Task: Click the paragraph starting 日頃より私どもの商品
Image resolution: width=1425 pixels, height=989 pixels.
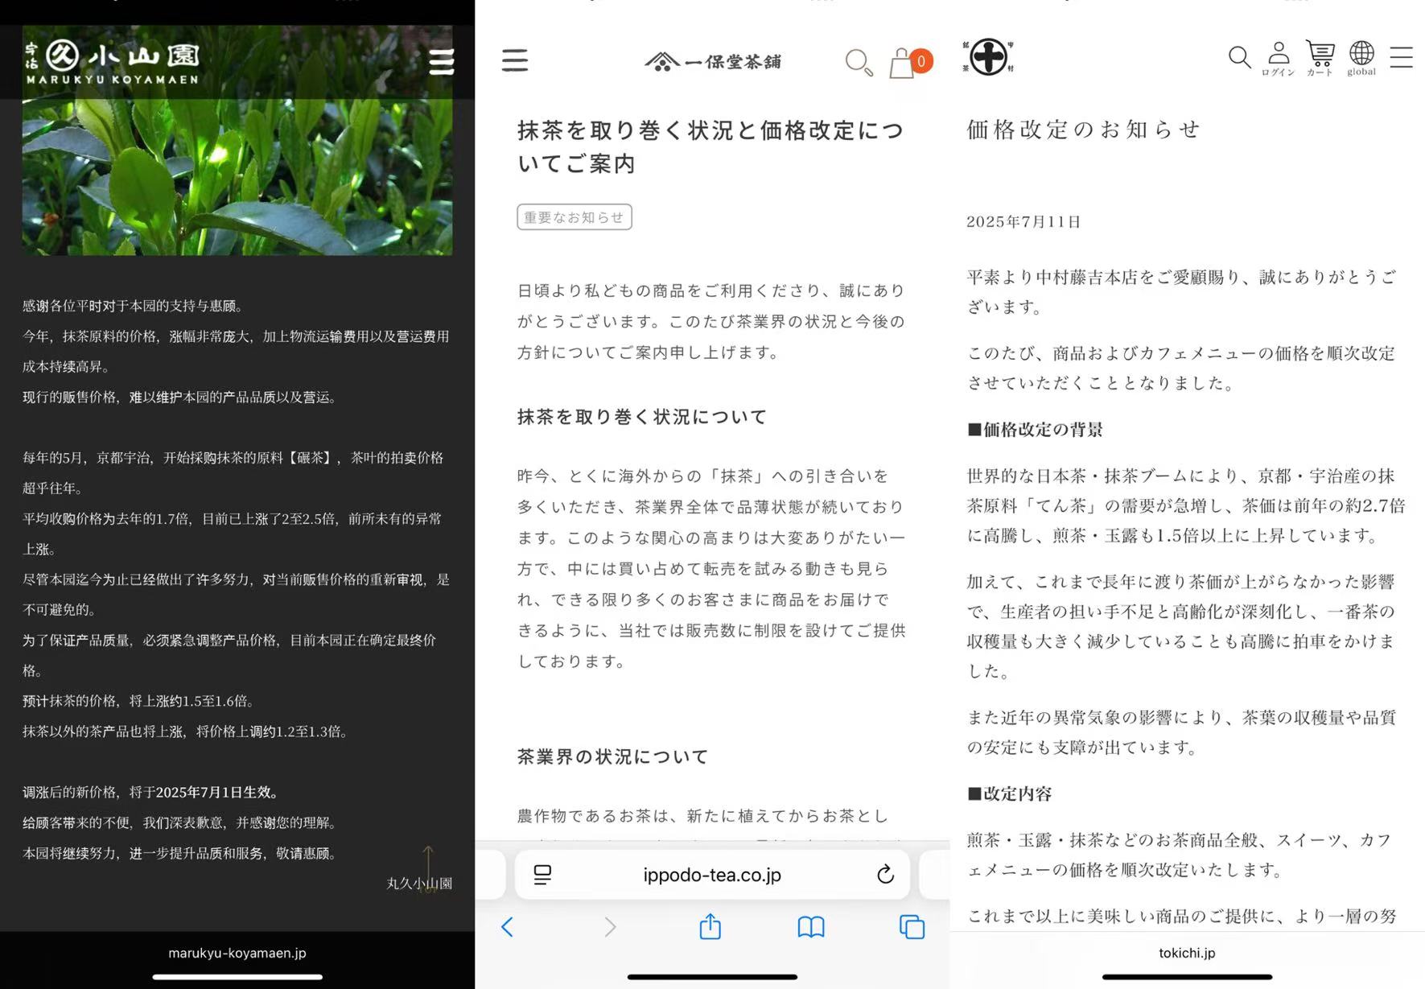Action: click(711, 321)
